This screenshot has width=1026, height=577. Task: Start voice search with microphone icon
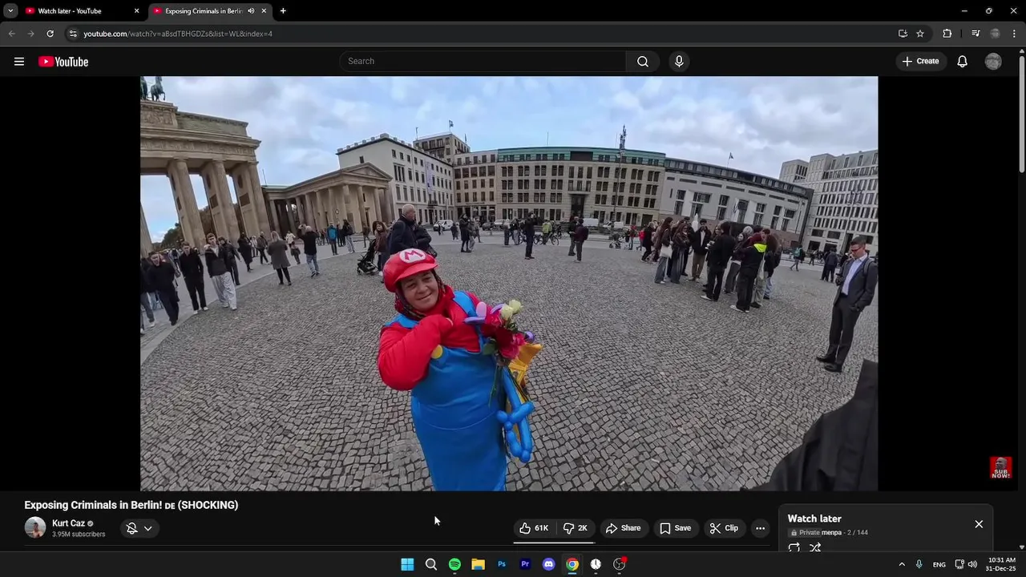[x=679, y=62]
